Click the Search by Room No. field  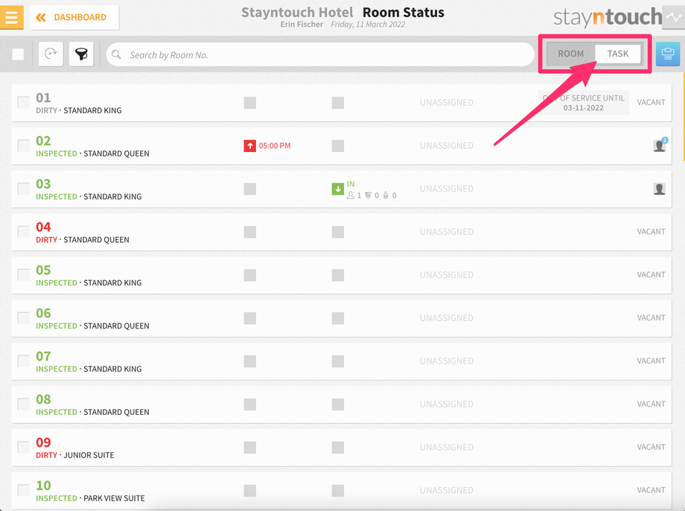coord(320,54)
